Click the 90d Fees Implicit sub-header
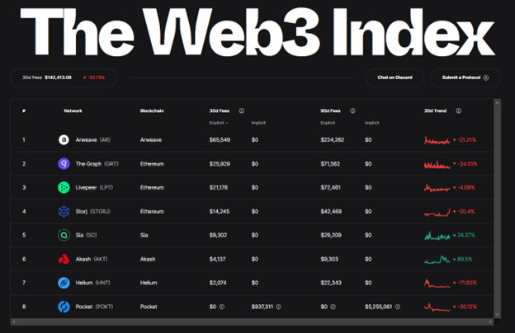 371,123
